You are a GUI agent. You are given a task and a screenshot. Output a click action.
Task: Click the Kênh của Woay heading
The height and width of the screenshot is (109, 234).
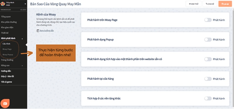point(46,15)
